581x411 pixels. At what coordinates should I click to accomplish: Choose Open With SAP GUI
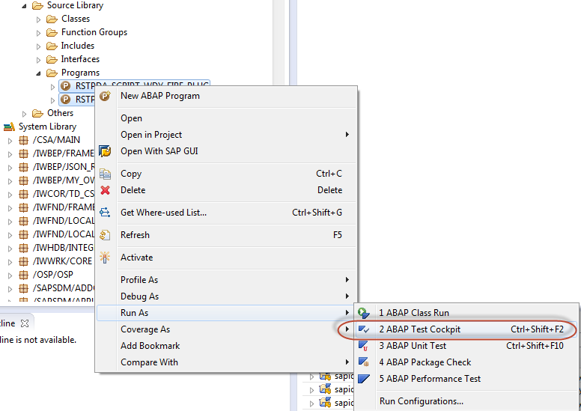click(x=226, y=151)
